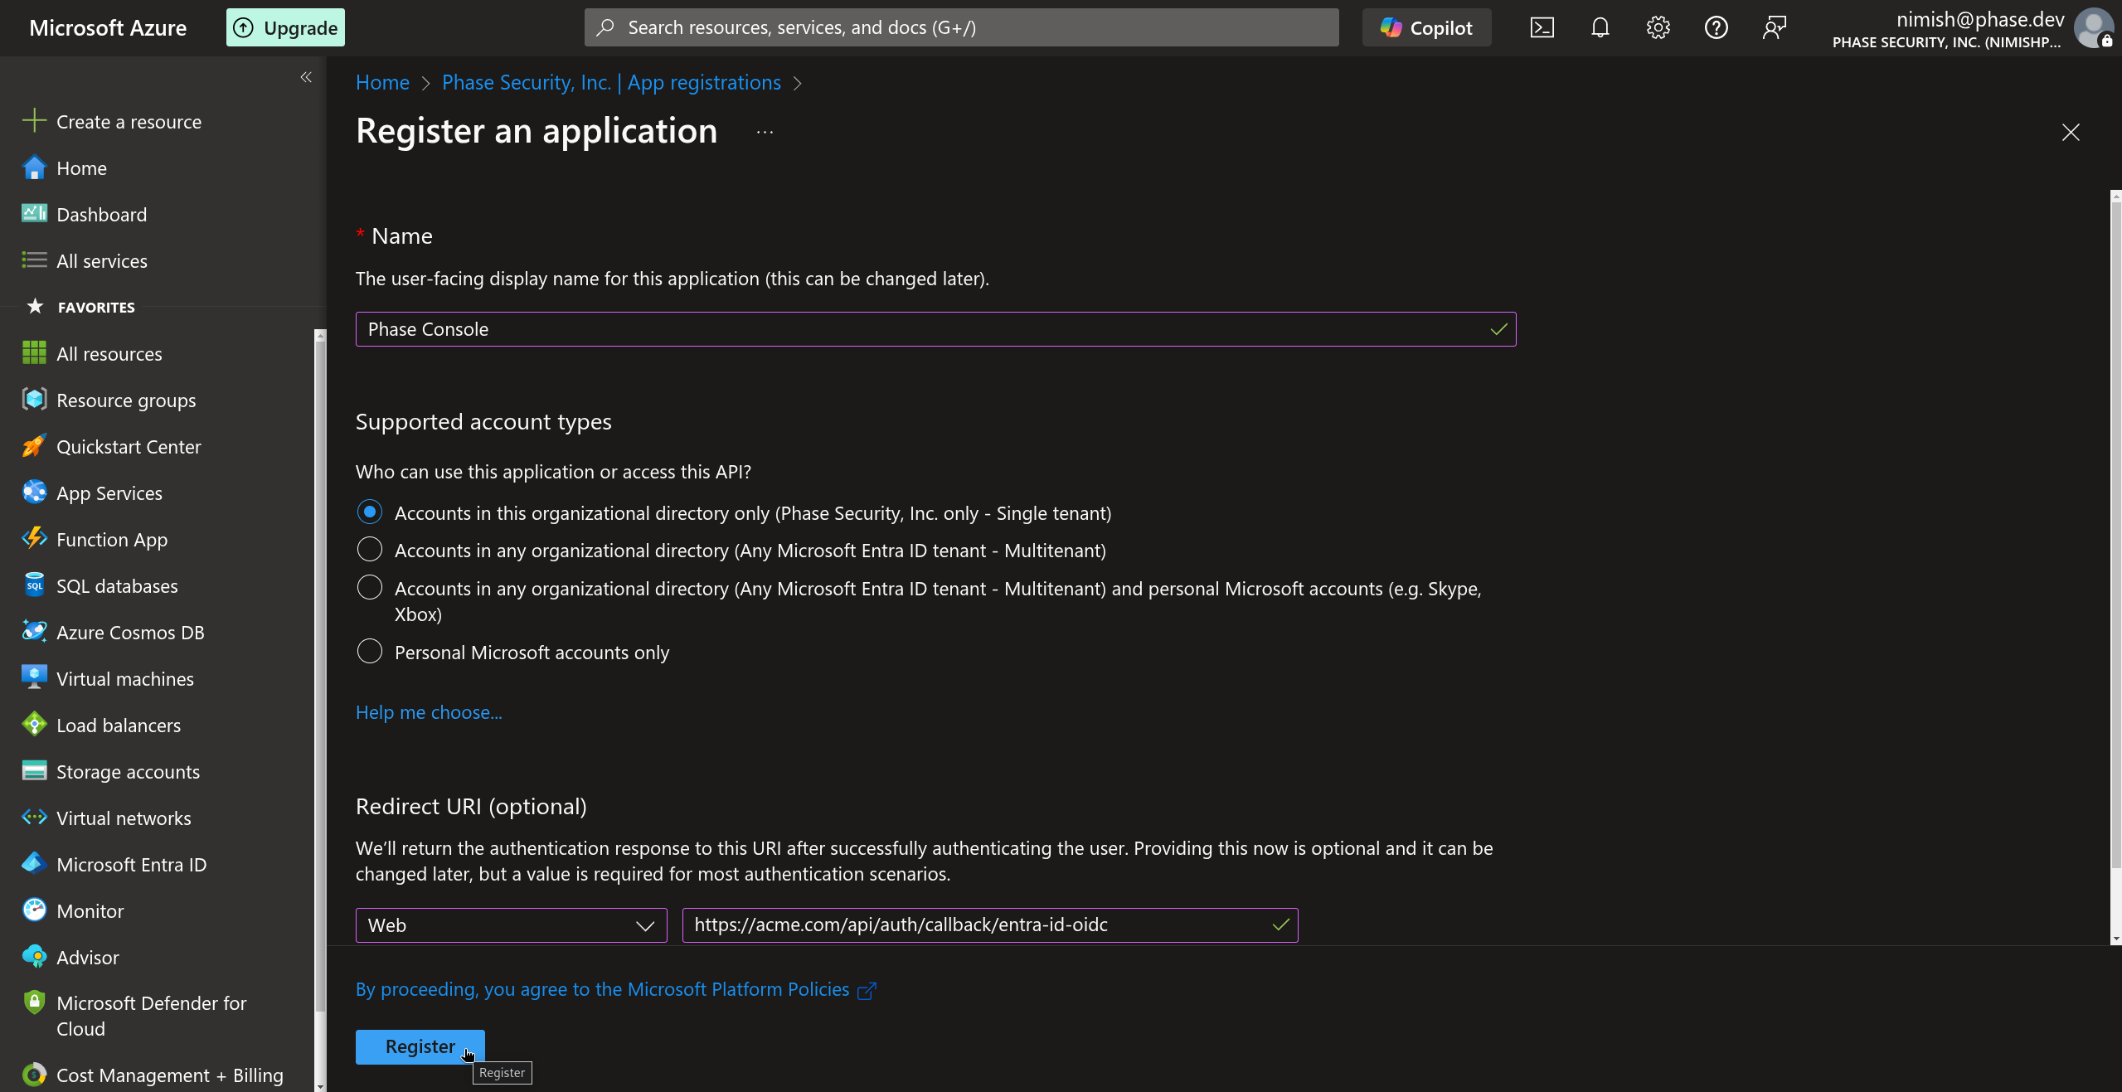Open Microsoft Defender for Cloud
The image size is (2122, 1092).
point(151,1016)
